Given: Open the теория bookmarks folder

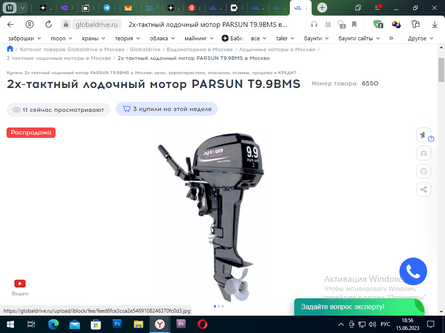Looking at the screenshot, I should pyautogui.click(x=127, y=38).
